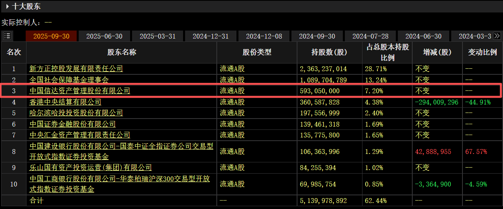
Task: Collapse the 十大股东 section triangle
Action: (x=7, y=6)
